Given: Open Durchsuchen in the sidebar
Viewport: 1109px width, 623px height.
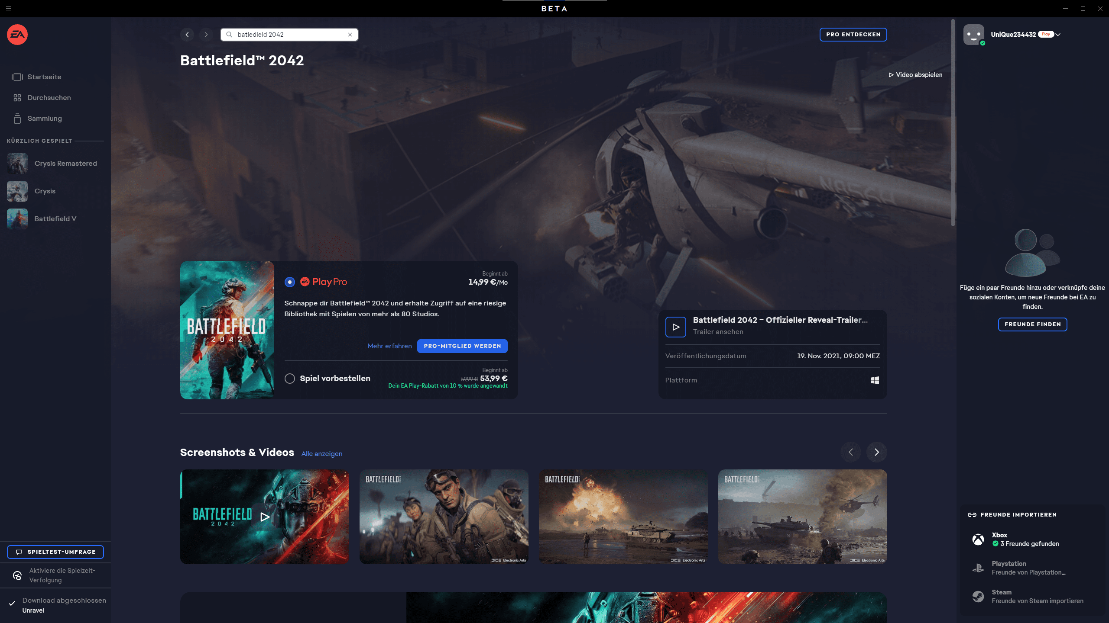Looking at the screenshot, I should click(x=49, y=98).
